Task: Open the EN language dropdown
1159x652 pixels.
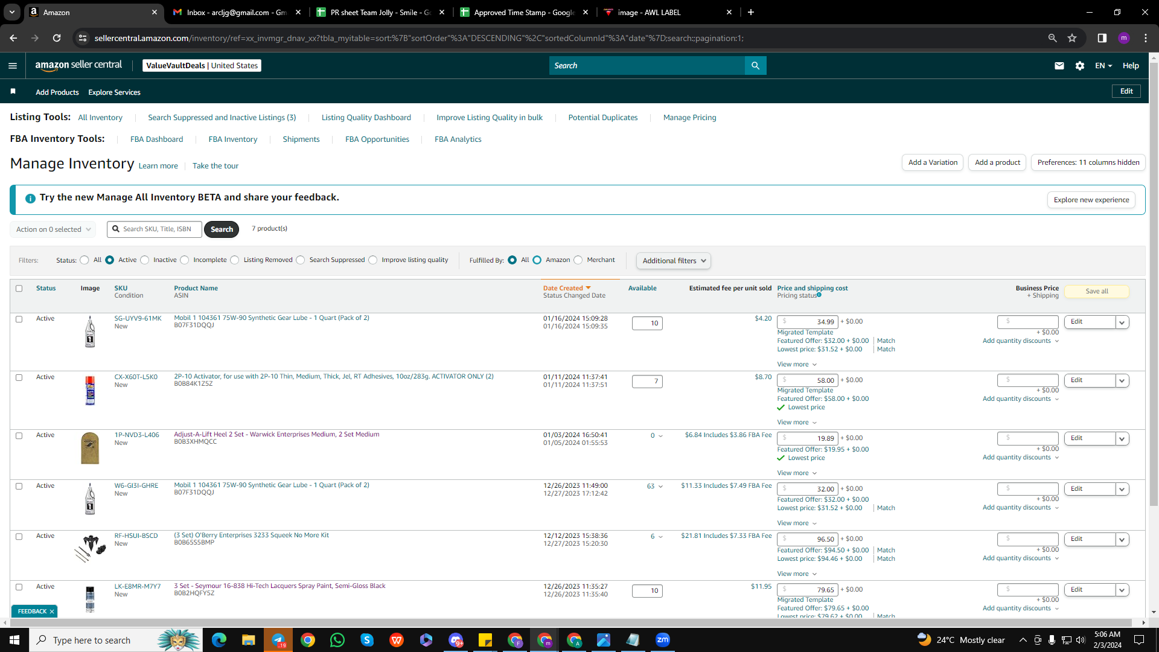Action: click(x=1103, y=66)
